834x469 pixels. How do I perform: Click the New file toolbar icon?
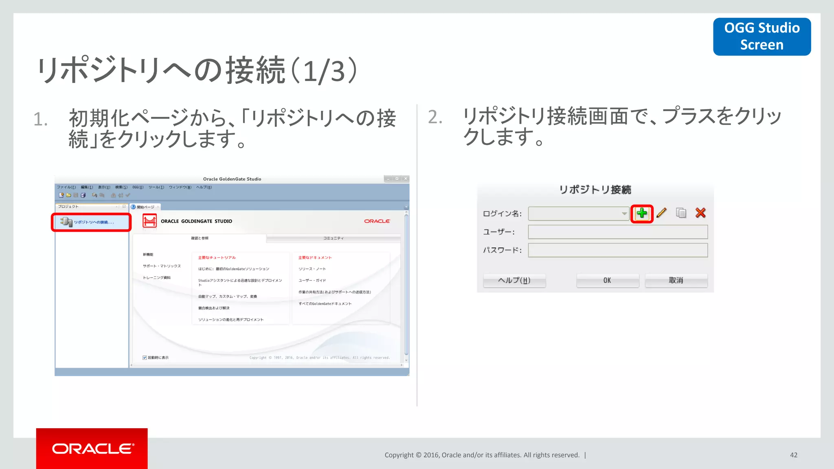tap(61, 195)
